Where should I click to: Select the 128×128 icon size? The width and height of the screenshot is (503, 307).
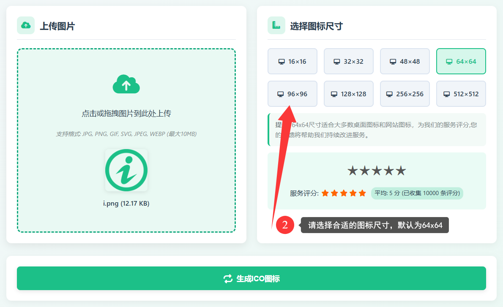(x=348, y=94)
